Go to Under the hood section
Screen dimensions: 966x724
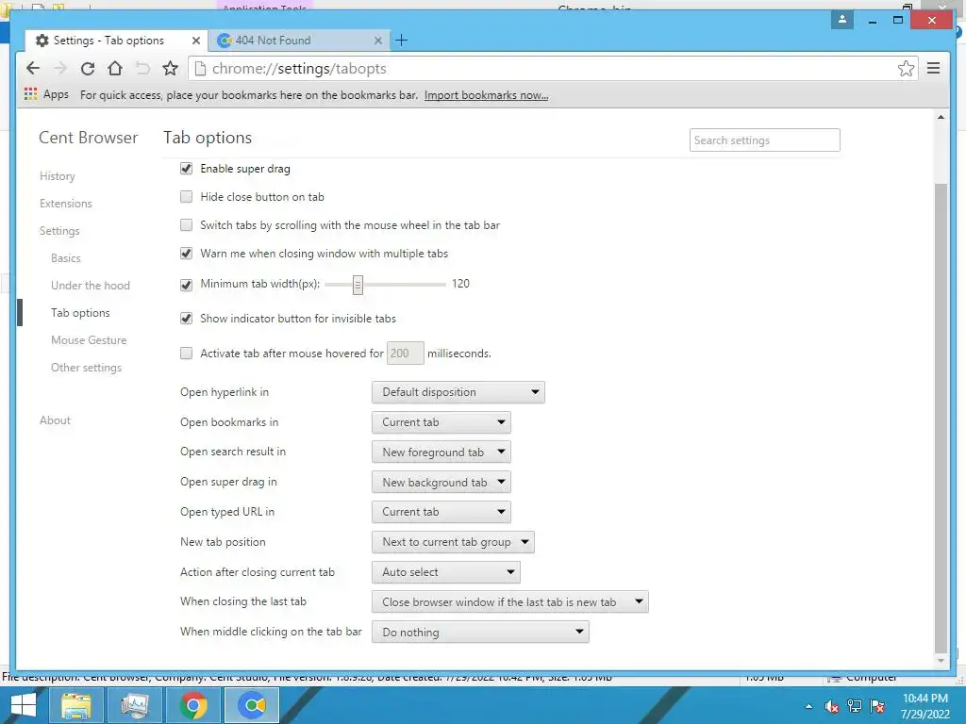91,286
